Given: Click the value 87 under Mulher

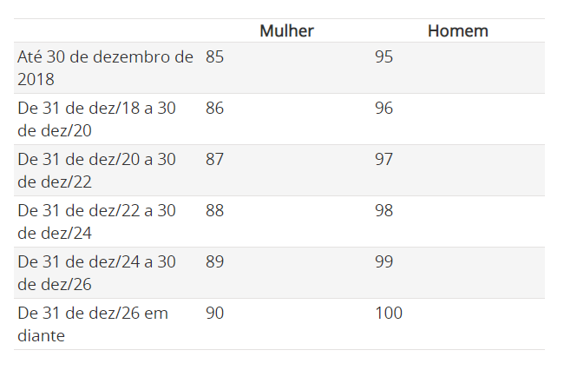Looking at the screenshot, I should coord(214,160).
